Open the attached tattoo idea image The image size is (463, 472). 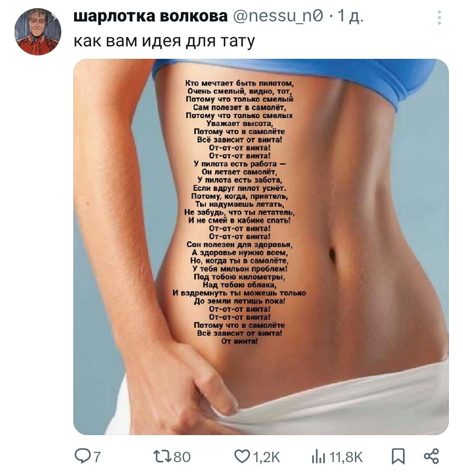261,247
